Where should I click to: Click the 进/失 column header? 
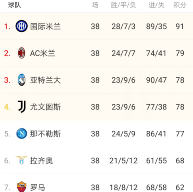pyautogui.click(x=156, y=5)
